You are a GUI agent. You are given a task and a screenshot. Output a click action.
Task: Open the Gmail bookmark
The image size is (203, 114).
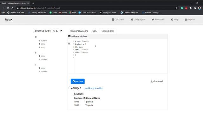[63, 13]
